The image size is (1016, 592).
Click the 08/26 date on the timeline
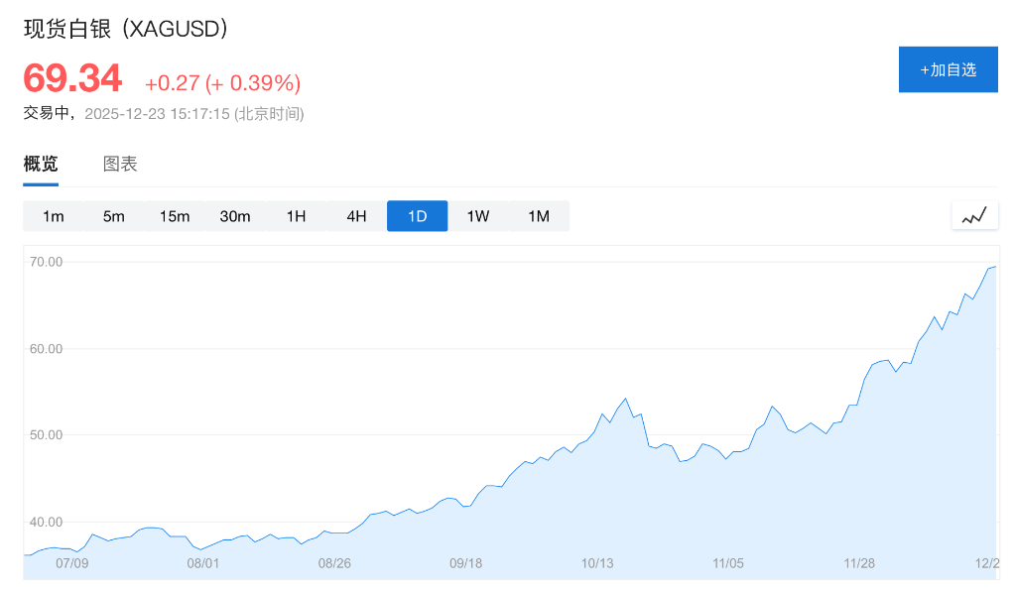click(334, 563)
